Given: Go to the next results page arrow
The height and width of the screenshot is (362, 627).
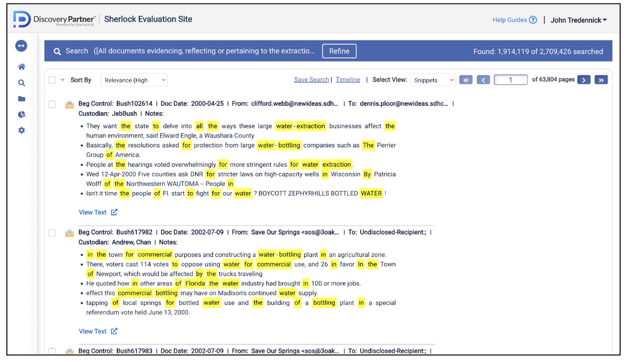Looking at the screenshot, I should [x=583, y=80].
